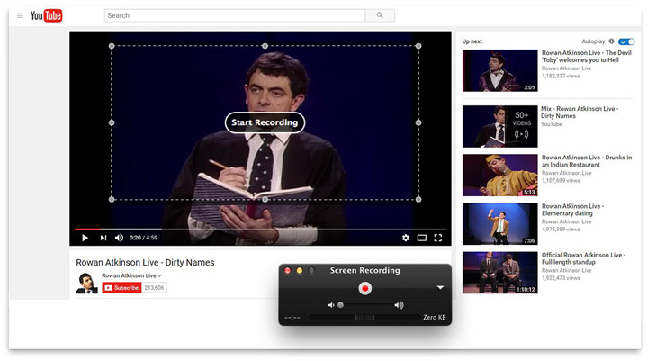The height and width of the screenshot is (361, 648).
Task: Click the left-middle selection handle
Action: coord(112,122)
